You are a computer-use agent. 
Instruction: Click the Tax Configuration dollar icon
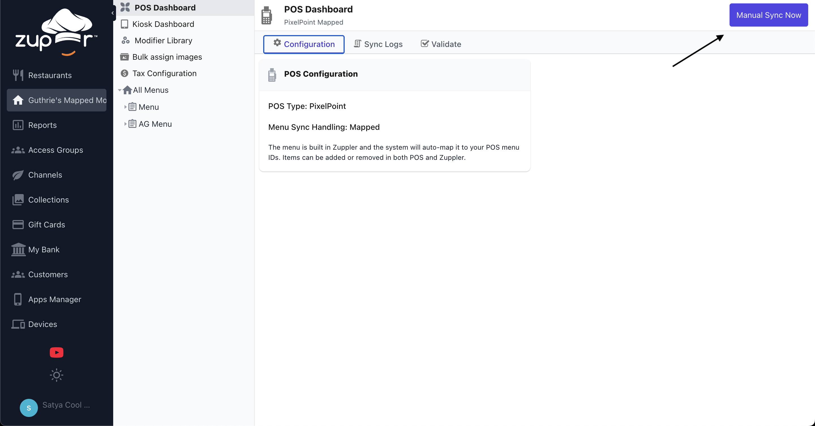click(124, 73)
